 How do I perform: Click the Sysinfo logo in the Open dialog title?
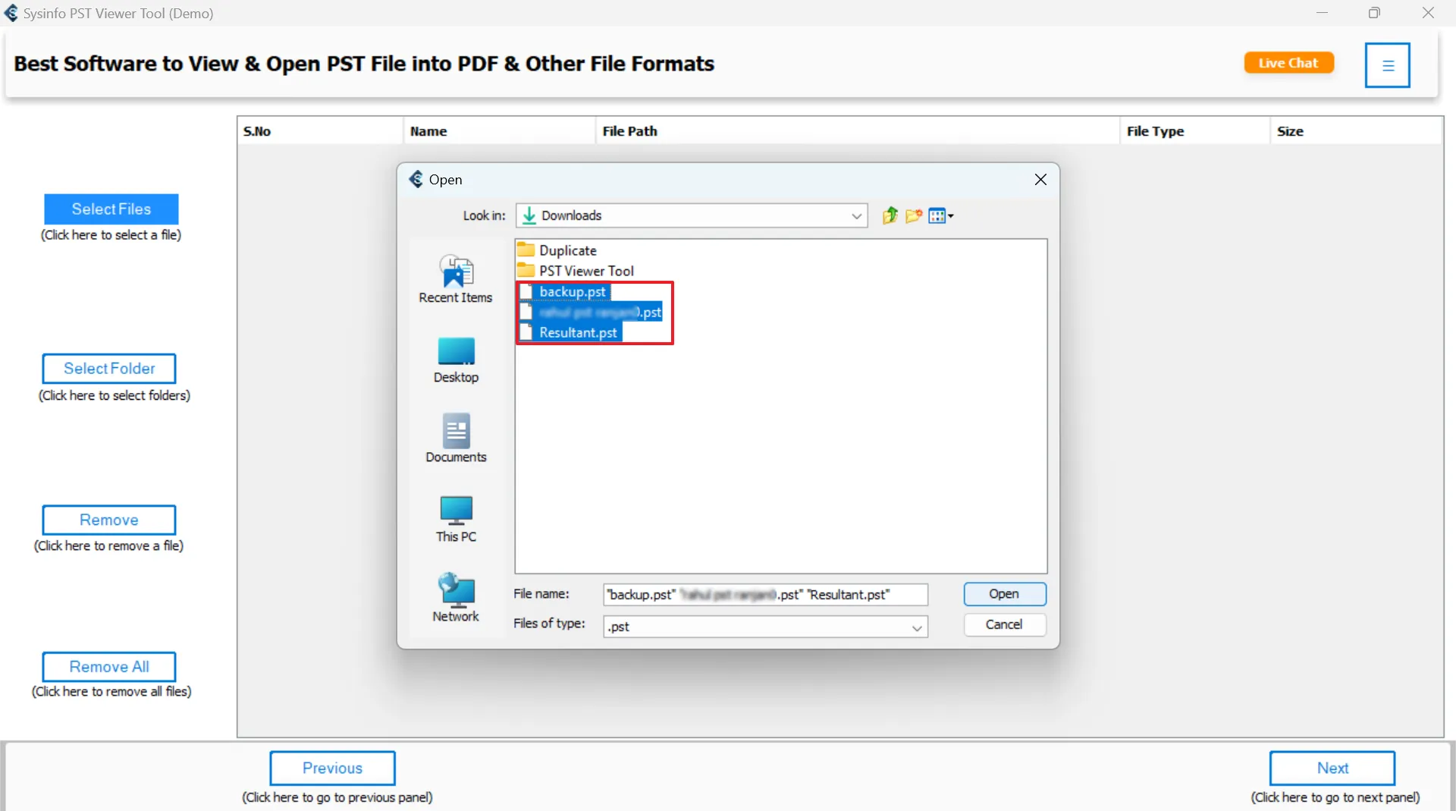pyautogui.click(x=416, y=179)
